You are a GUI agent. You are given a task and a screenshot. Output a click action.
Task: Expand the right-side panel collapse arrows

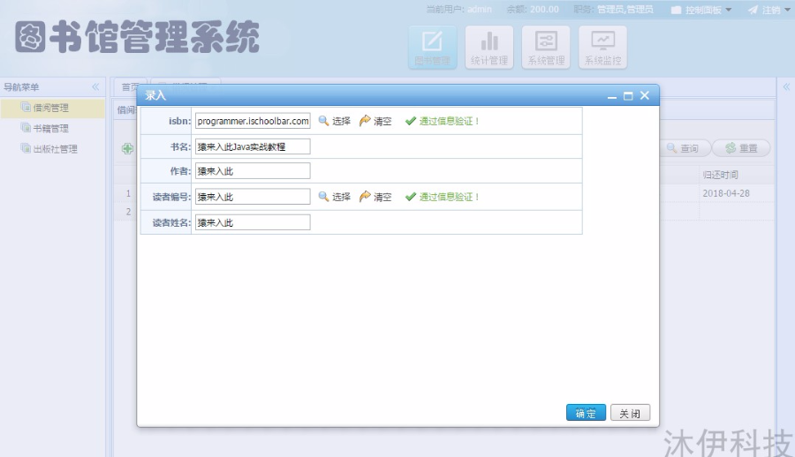[786, 86]
